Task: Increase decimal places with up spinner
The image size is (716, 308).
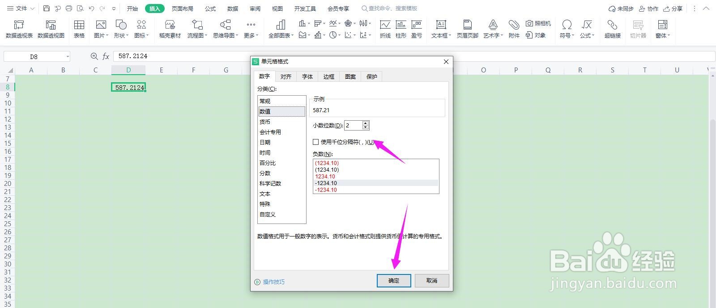Action: tap(366, 123)
